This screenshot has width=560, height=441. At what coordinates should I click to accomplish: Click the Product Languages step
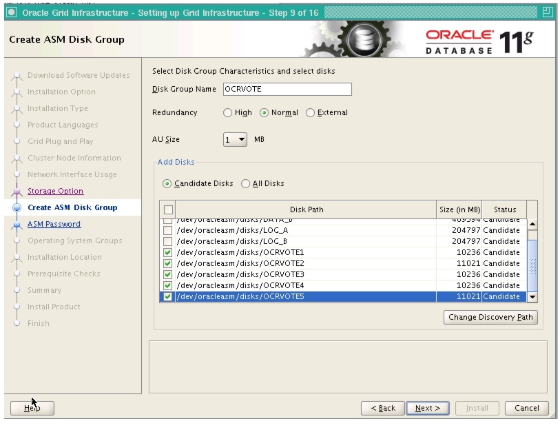[x=63, y=125]
